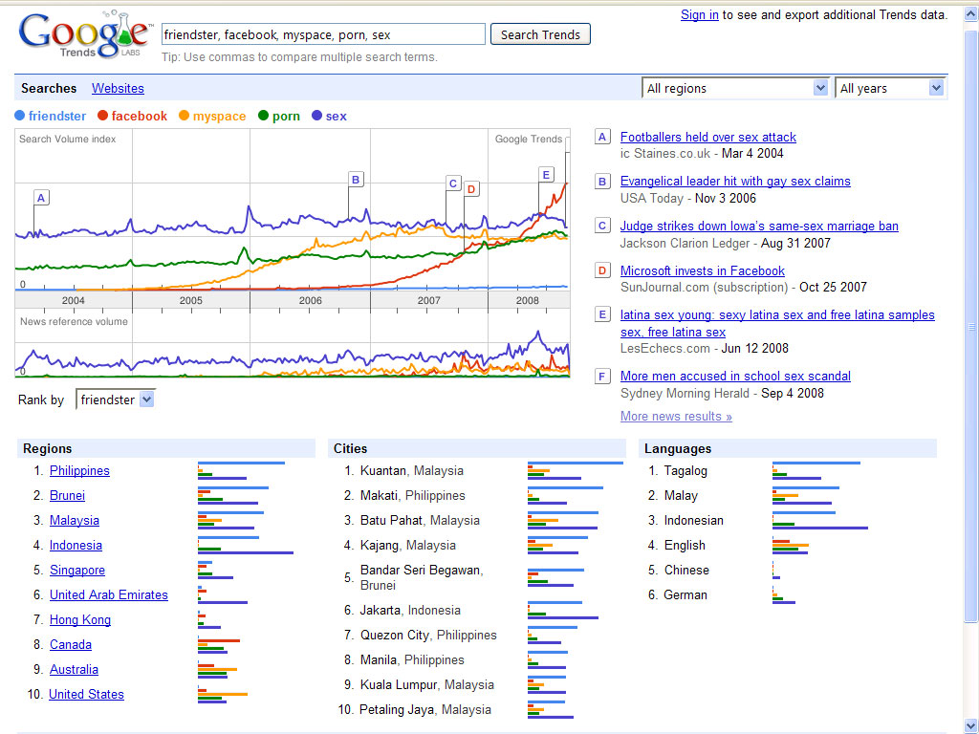Click flag marker D on the trend chart

[471, 189]
